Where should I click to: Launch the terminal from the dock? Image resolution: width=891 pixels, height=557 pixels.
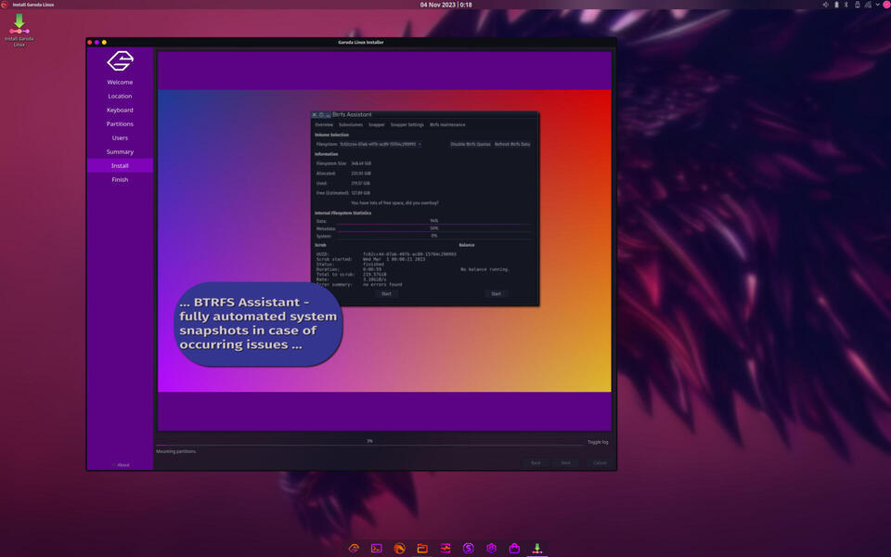tap(376, 548)
